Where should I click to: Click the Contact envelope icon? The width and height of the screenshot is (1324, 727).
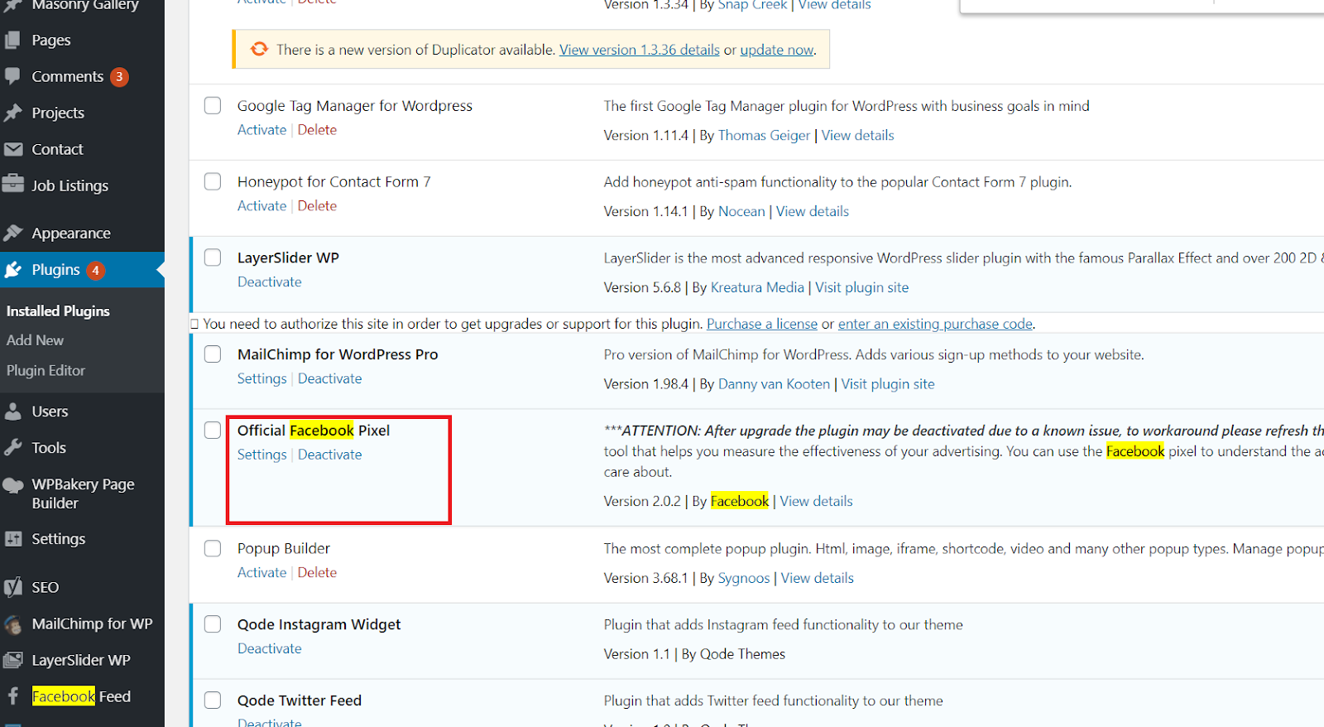(x=12, y=149)
